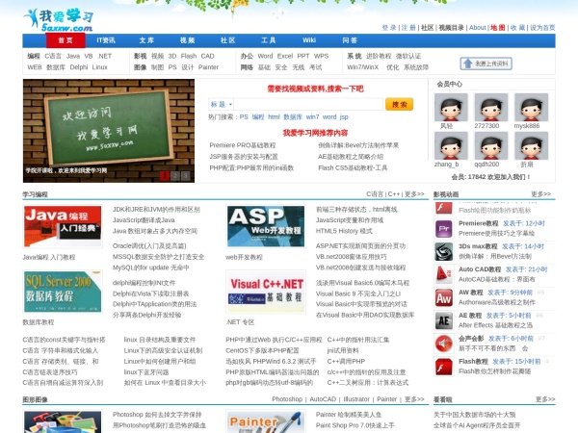The width and height of the screenshot is (578, 433).
Task: Open the Java编程 book cover thumbnail
Action: pos(62,226)
